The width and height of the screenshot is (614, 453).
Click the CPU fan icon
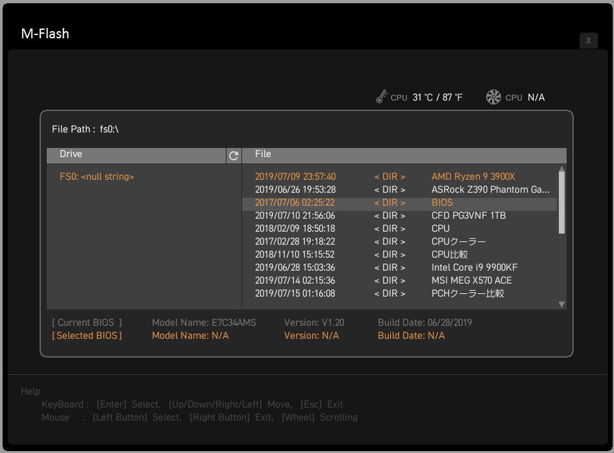tap(493, 97)
